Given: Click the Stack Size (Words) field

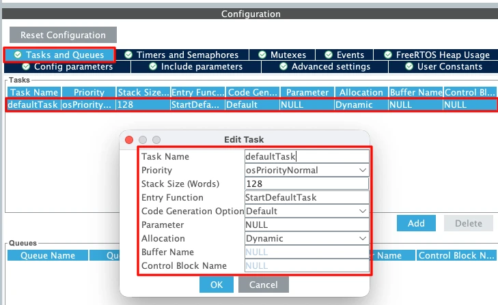Looking at the screenshot, I should pos(307,184).
